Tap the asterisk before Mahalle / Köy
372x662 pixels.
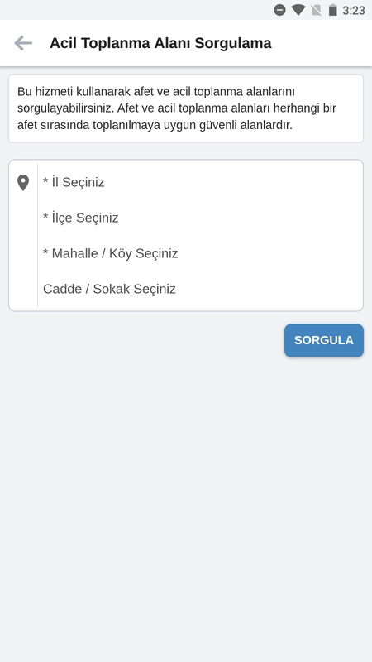45,252
